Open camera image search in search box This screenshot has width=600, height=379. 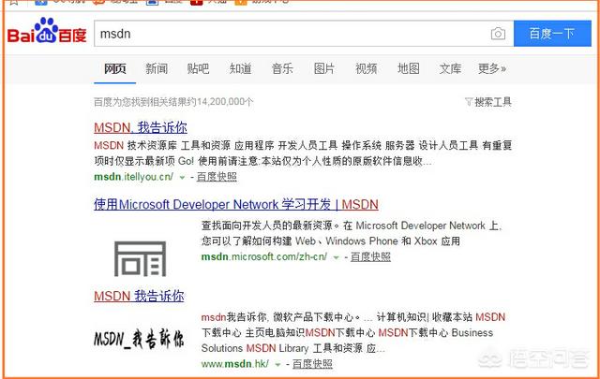(498, 34)
